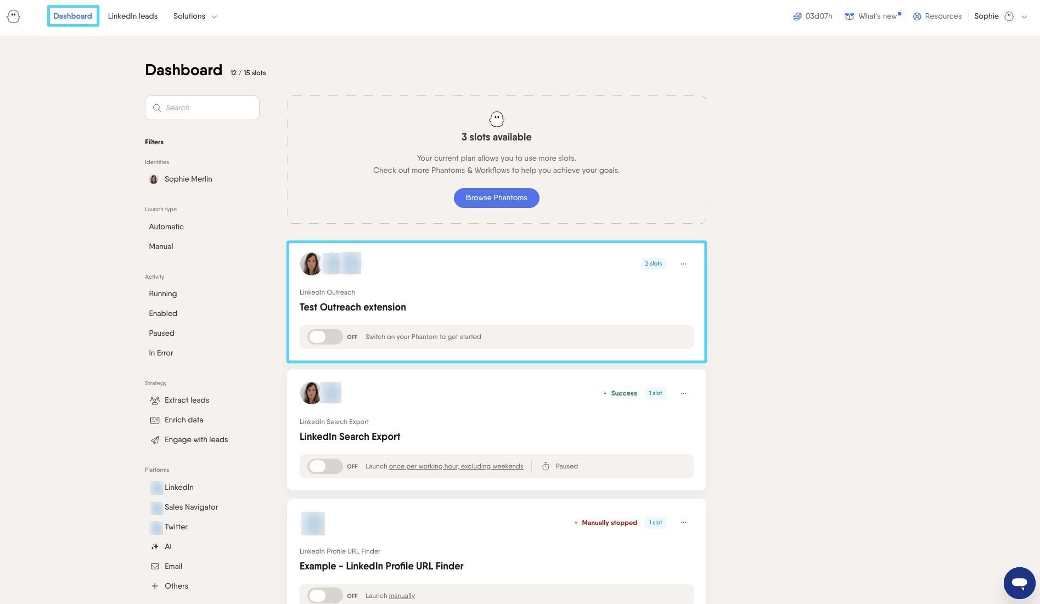Filter by Enrich data strategy
The width and height of the screenshot is (1040, 604).
pos(177,420)
